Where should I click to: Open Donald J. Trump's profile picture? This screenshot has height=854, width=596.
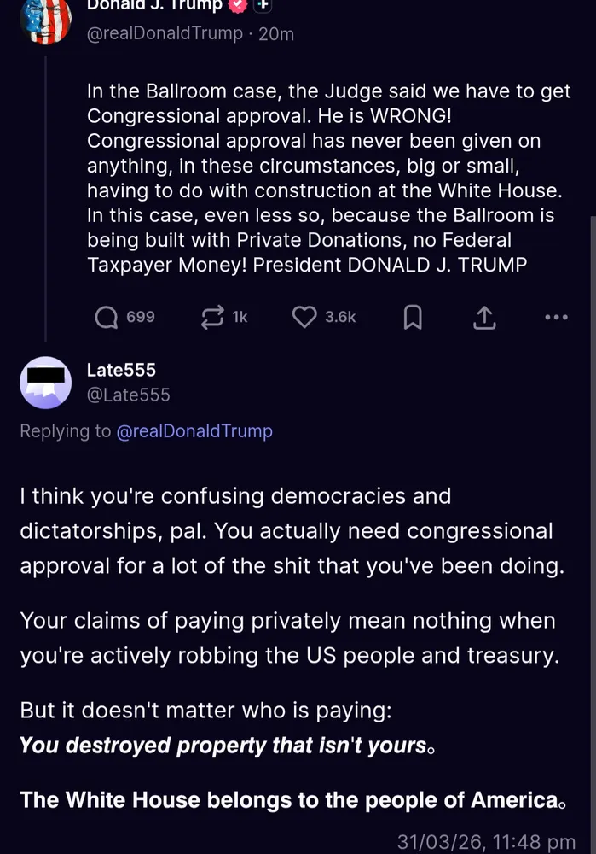[45, 19]
